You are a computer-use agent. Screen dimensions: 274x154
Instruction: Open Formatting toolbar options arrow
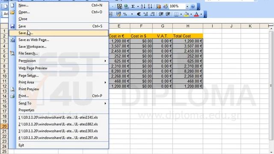click(205, 14)
